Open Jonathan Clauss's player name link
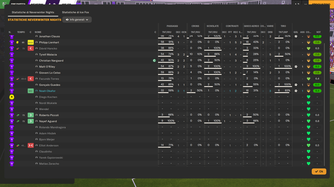 point(49,36)
